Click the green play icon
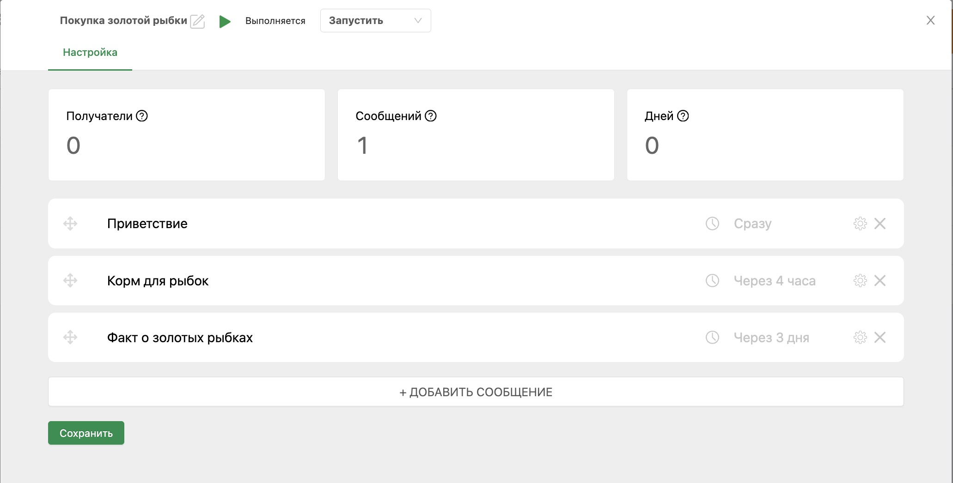The width and height of the screenshot is (953, 483). coord(225,21)
